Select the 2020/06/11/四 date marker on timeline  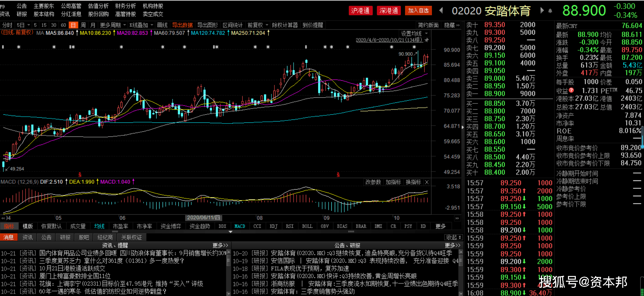204,218
